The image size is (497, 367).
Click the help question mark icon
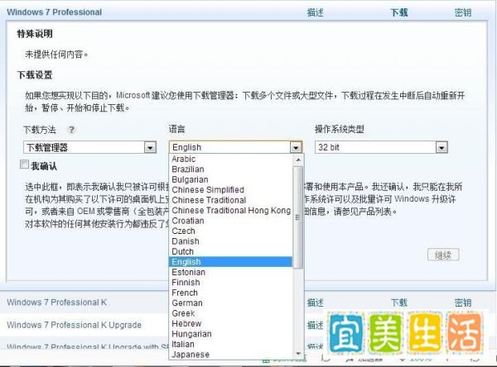click(71, 130)
